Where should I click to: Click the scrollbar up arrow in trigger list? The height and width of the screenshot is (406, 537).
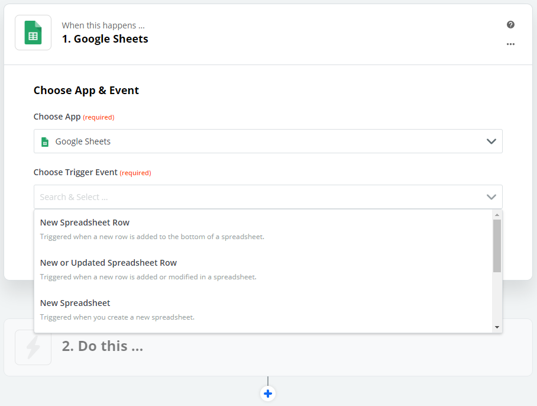[x=497, y=215]
